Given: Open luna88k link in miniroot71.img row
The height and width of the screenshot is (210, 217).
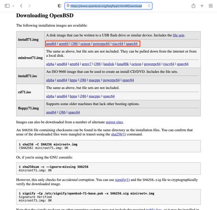Looking at the screenshot, I should tap(123, 64).
